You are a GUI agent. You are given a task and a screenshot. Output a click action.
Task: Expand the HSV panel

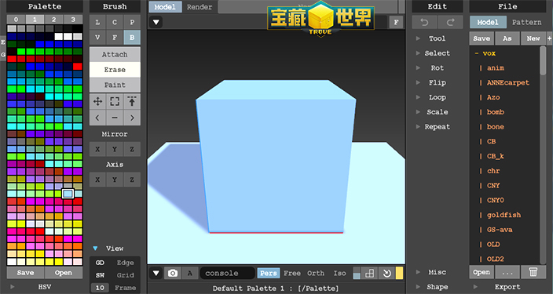tap(45, 287)
